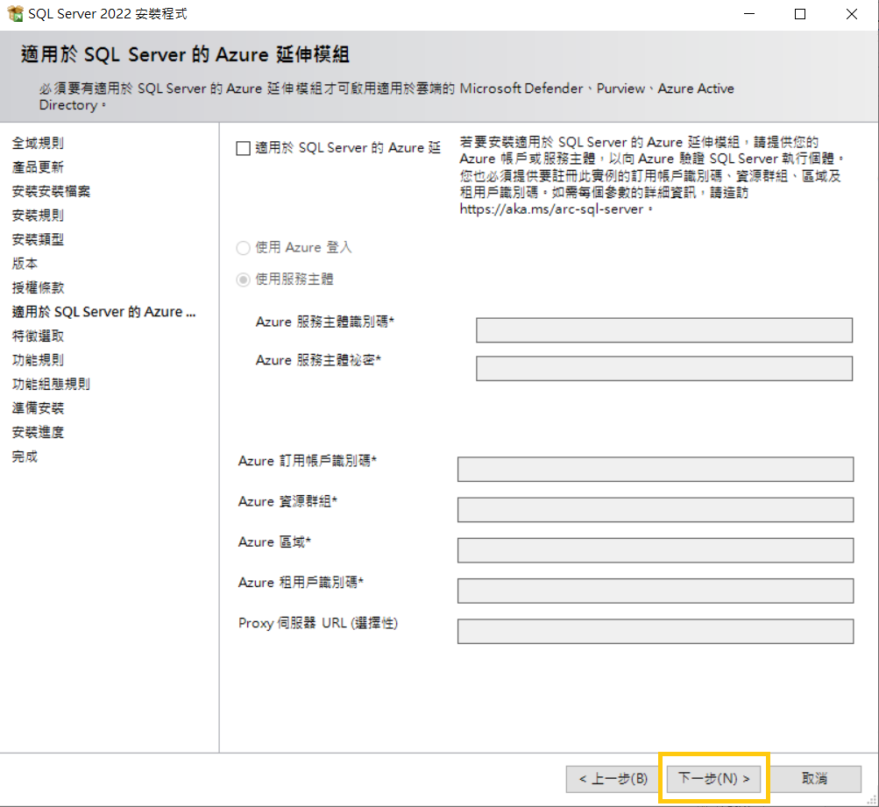Click the window resize grip corner
Image resolution: width=879 pixels, height=807 pixels.
point(872,800)
